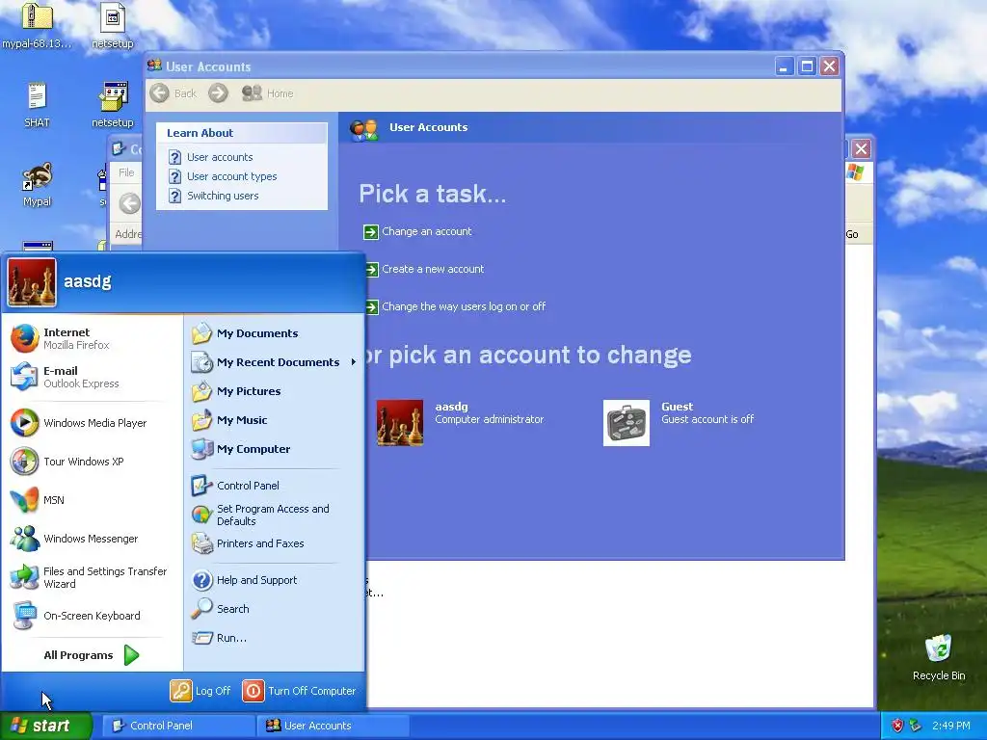Click aasdg user name in Start menu header
The width and height of the screenshot is (987, 740).
pos(88,281)
